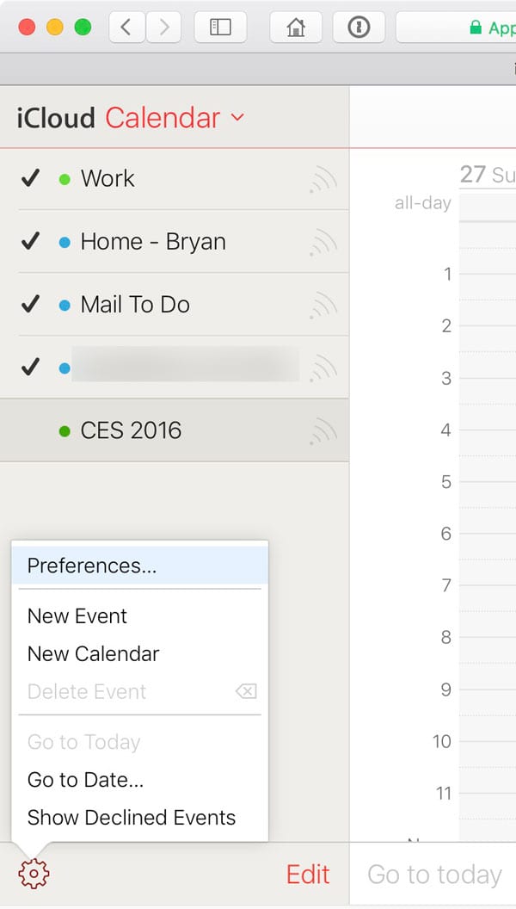Click the red Edit button
516x909 pixels.
tap(308, 875)
